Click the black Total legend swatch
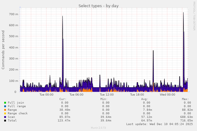The width and height of the screenshot is (197, 131). tap(5, 121)
